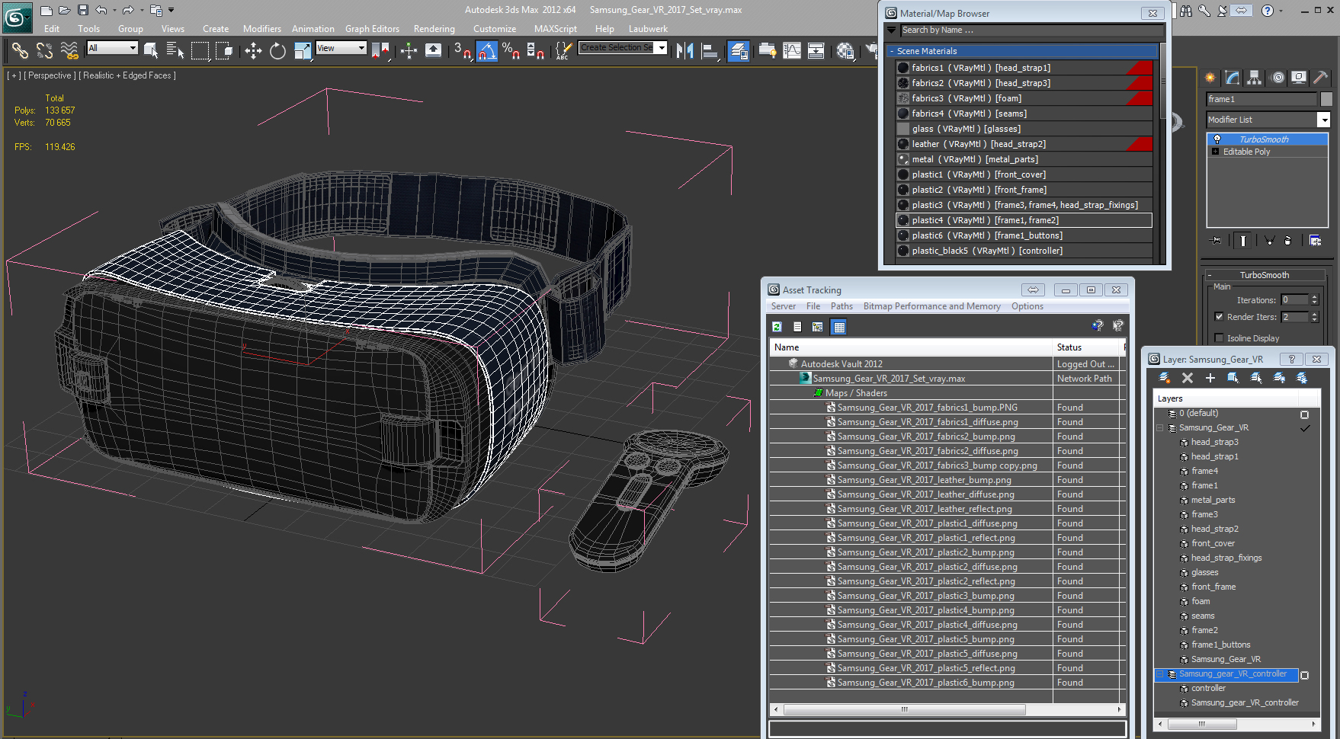Click the Iterations value field
The height and width of the screenshot is (739, 1340).
1294,300
